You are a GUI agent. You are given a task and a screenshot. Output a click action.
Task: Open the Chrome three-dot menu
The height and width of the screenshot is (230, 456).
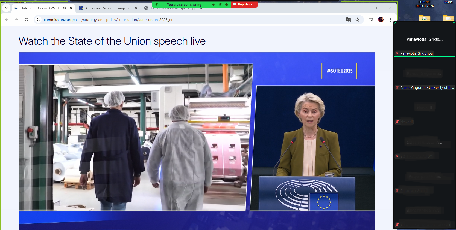pyautogui.click(x=390, y=20)
